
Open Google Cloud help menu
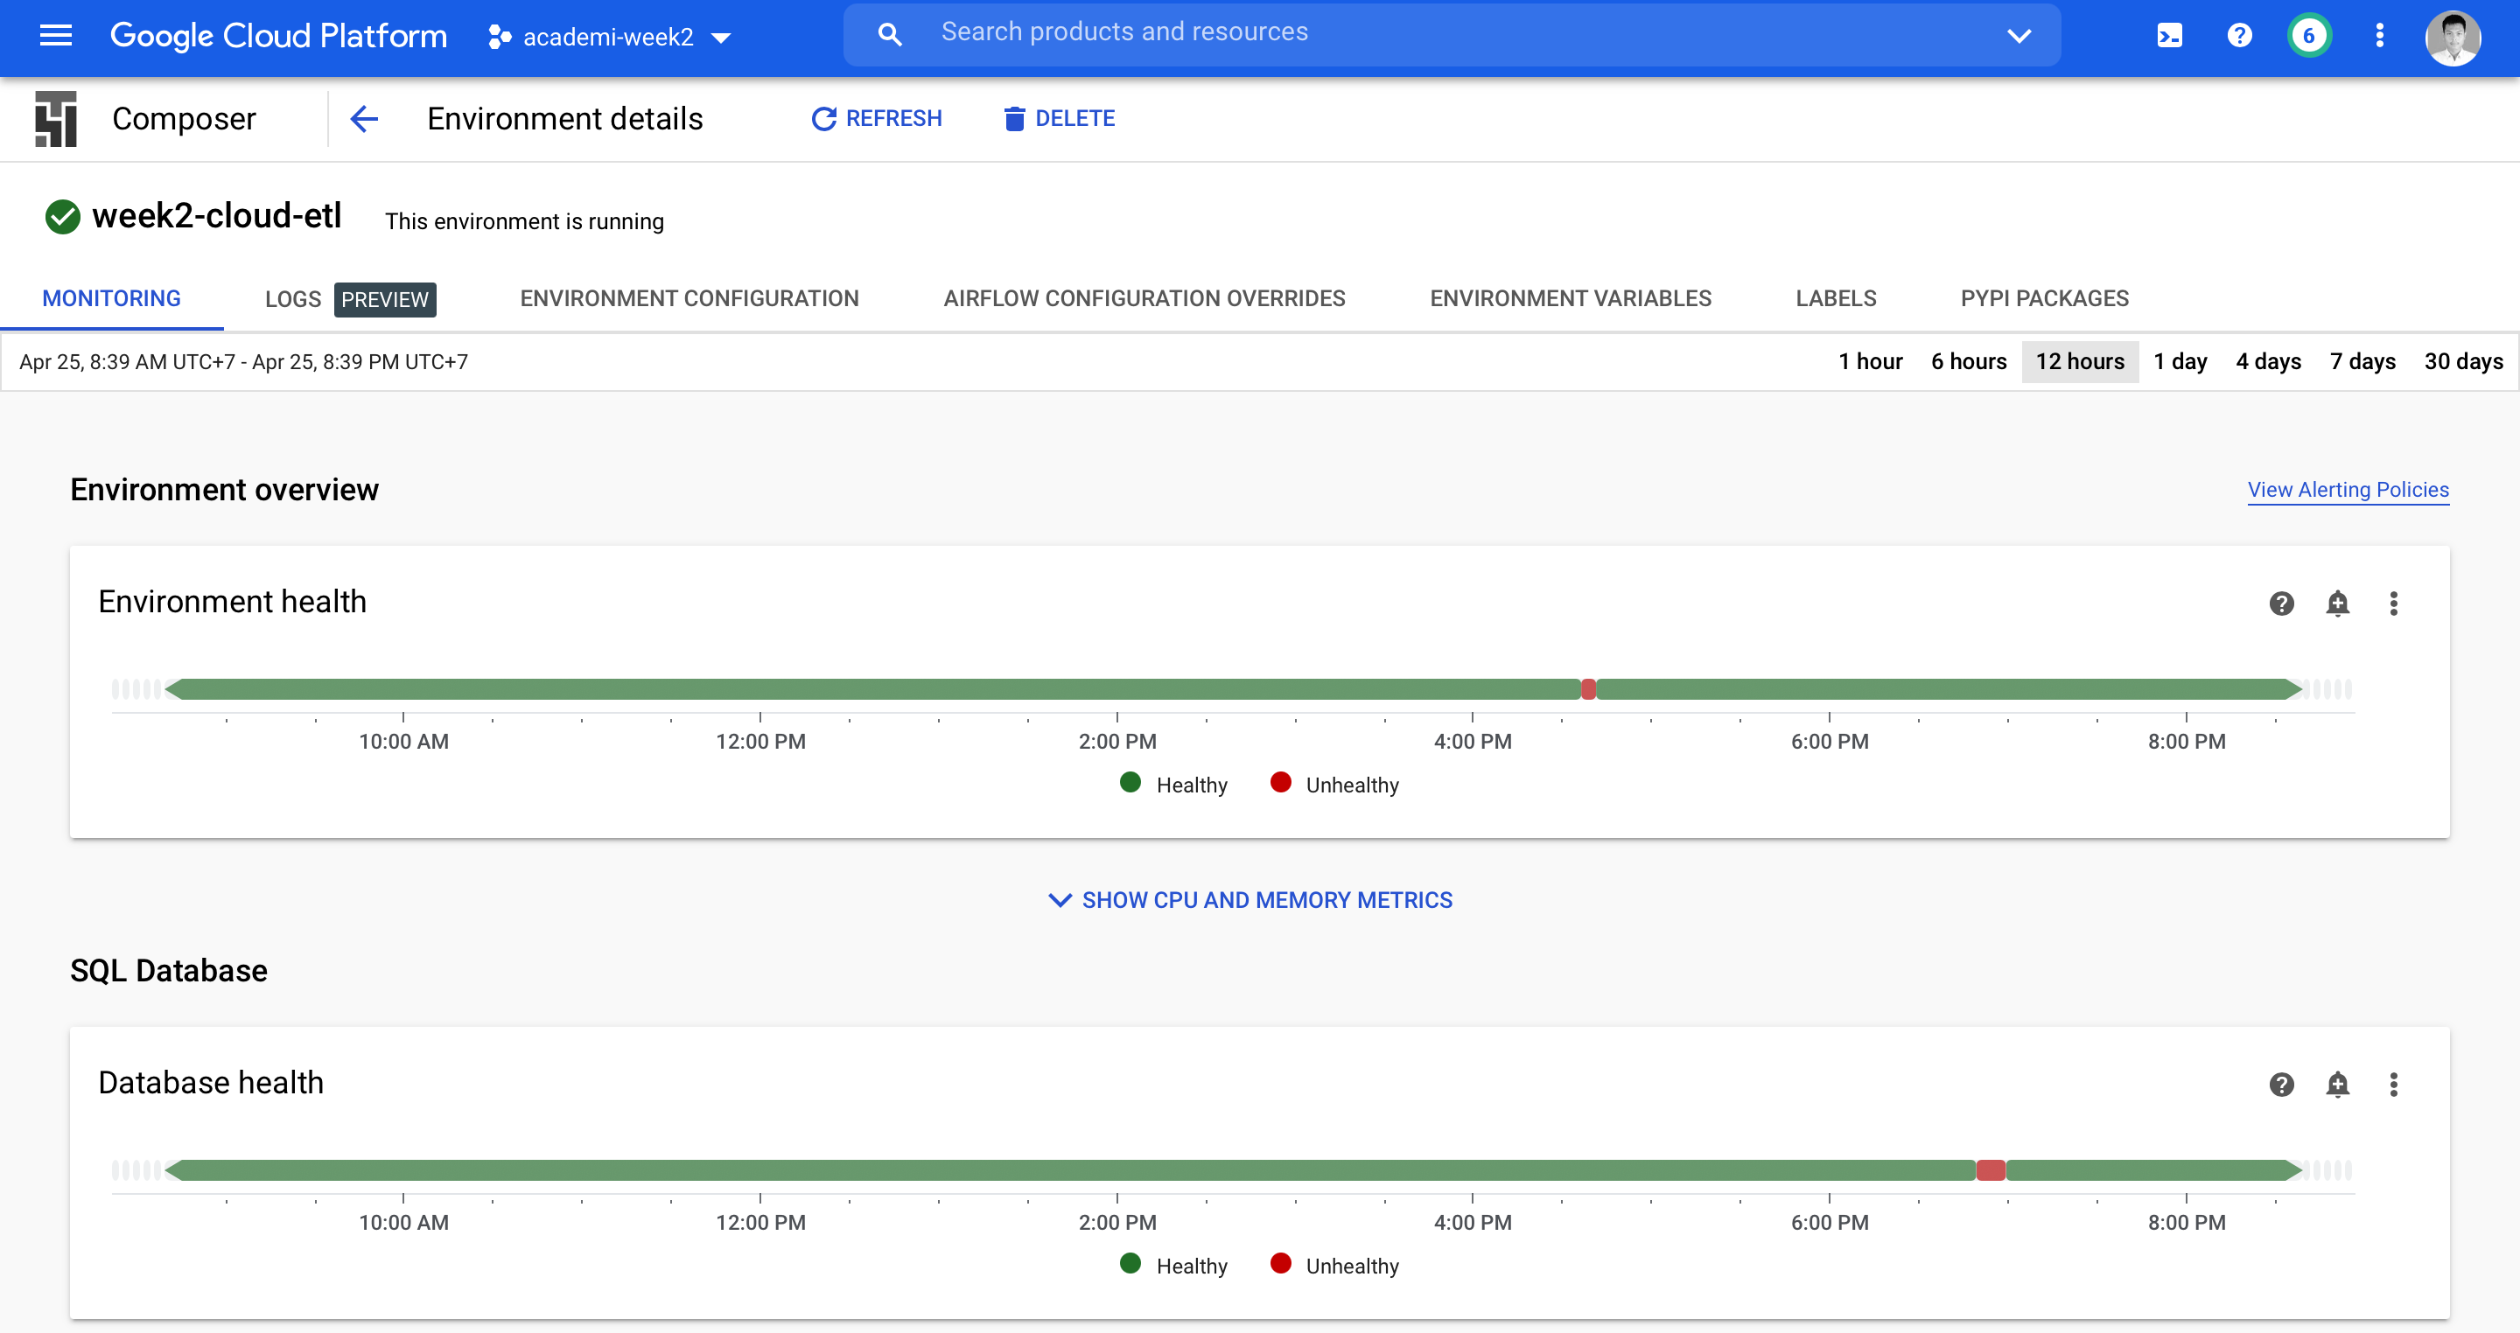[2239, 35]
